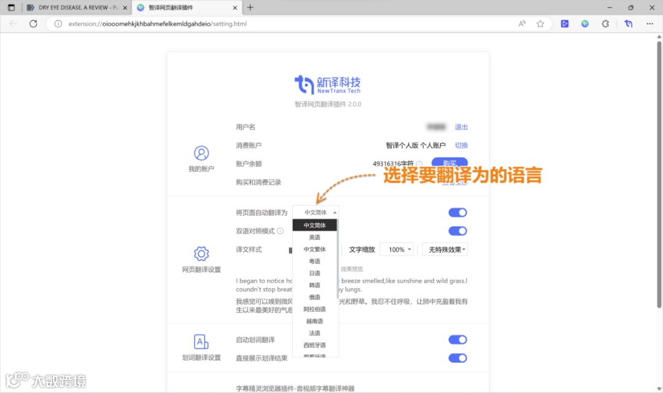The width and height of the screenshot is (663, 393).
Task: Select 俄语 in language list
Action: tap(314, 297)
